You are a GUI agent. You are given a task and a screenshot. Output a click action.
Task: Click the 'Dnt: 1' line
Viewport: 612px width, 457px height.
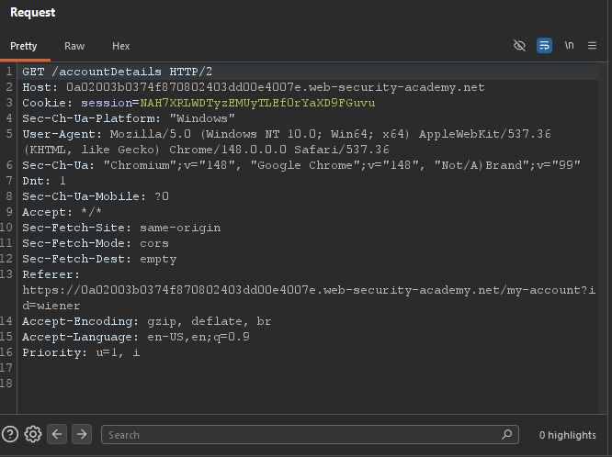pyautogui.click(x=44, y=181)
